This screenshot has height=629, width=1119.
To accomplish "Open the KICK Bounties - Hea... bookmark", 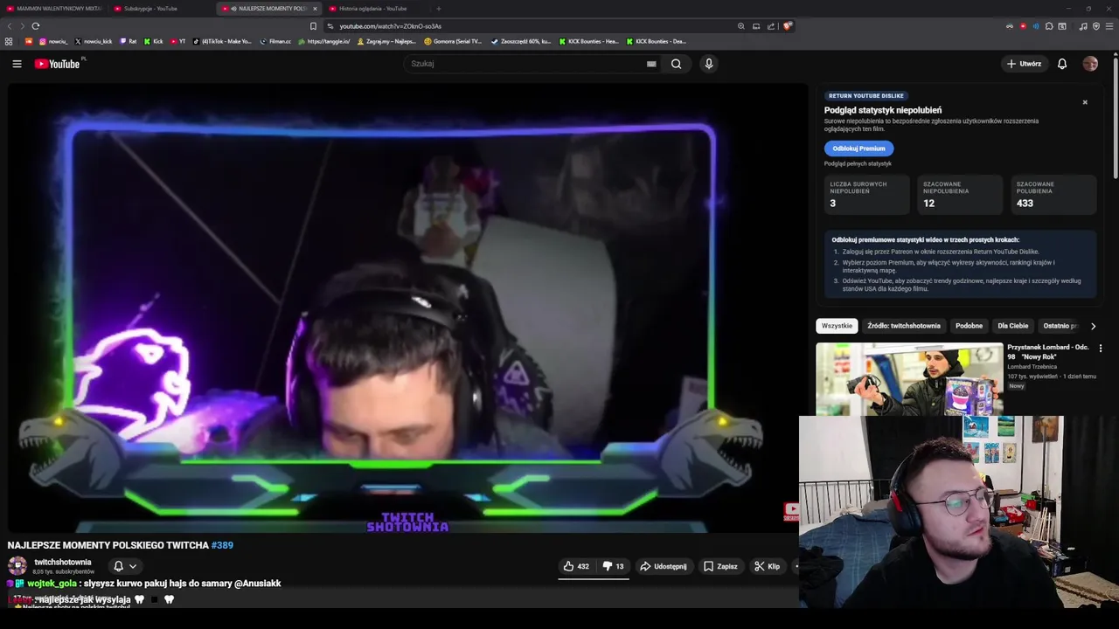I will 587,41.
